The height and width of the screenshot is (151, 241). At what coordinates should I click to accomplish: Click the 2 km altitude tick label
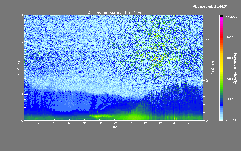coord(22,68)
